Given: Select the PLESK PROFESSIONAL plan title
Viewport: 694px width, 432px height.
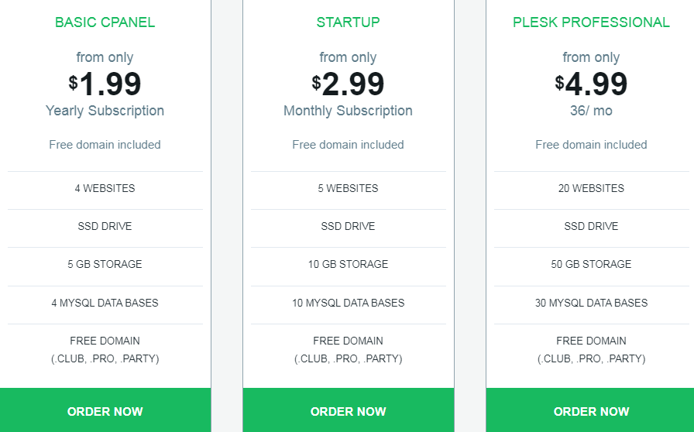Looking at the screenshot, I should coord(591,22).
